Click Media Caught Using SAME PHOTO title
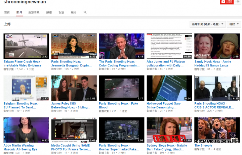242x155 pixels. tap(71, 147)
